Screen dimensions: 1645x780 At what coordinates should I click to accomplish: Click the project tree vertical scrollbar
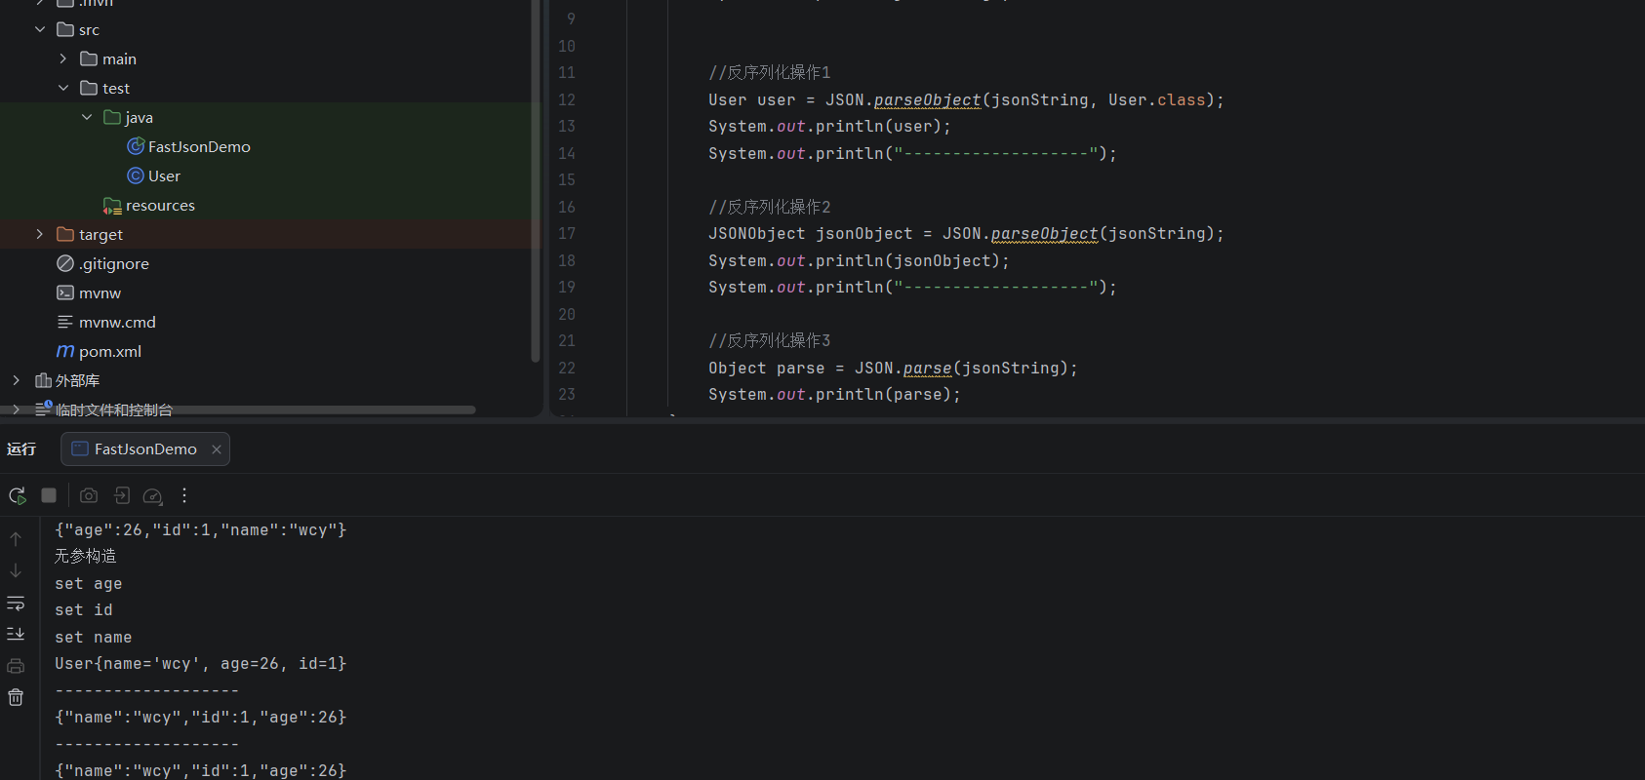(x=535, y=180)
